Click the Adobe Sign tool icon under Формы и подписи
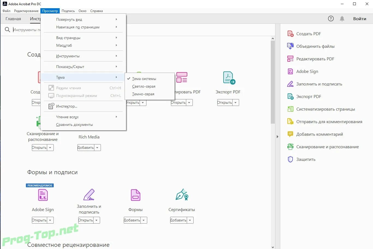Image resolution: width=373 pixels, height=249 pixels. 43,195
